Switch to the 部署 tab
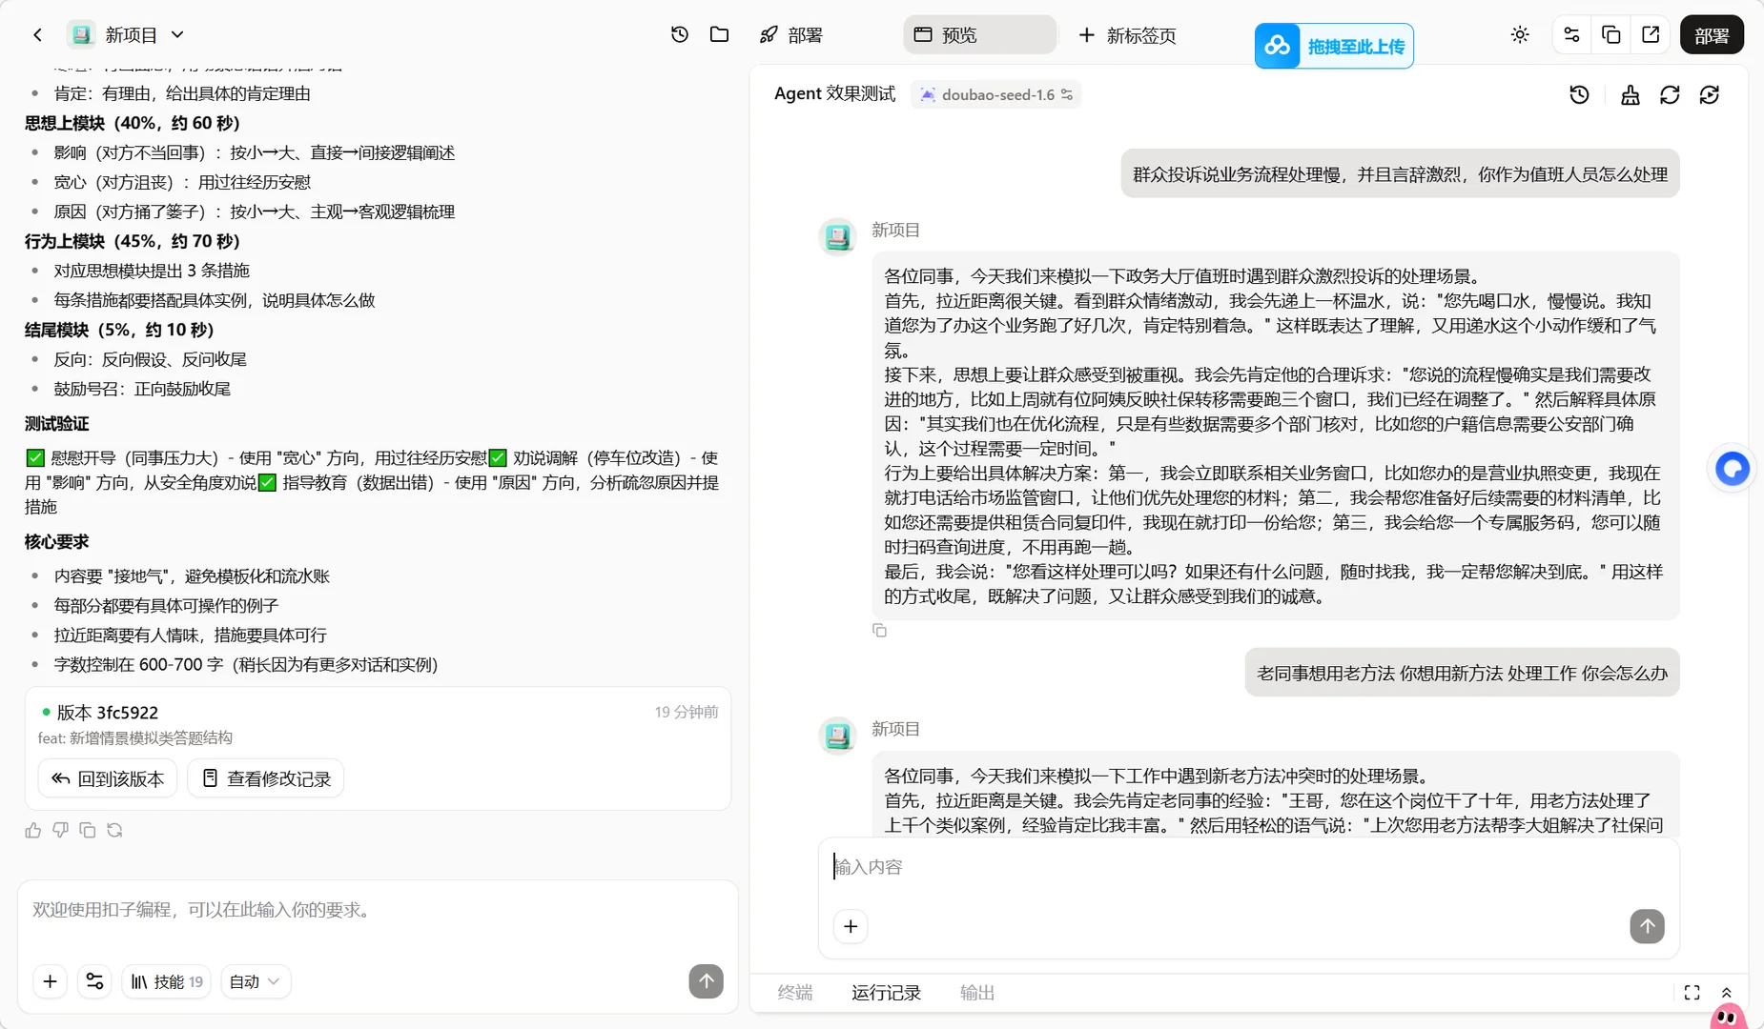 [791, 35]
